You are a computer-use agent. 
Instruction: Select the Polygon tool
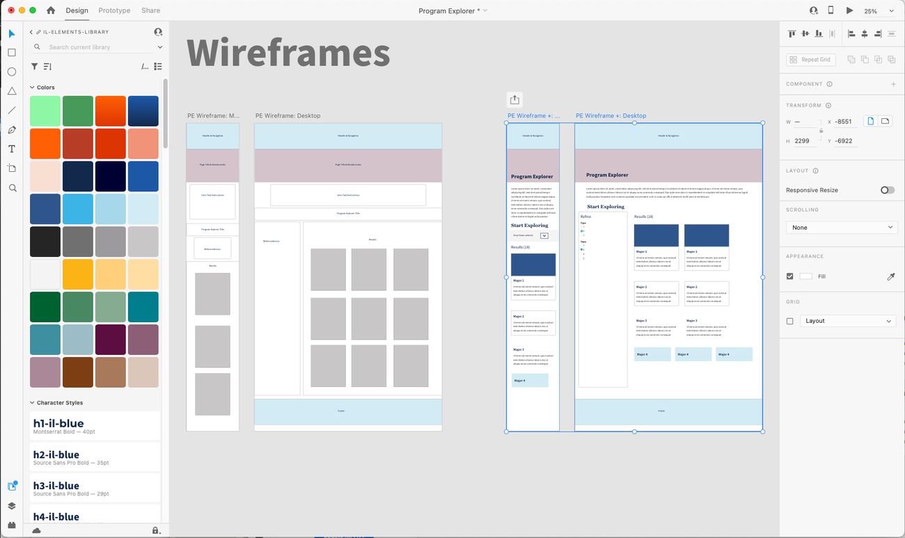12,91
